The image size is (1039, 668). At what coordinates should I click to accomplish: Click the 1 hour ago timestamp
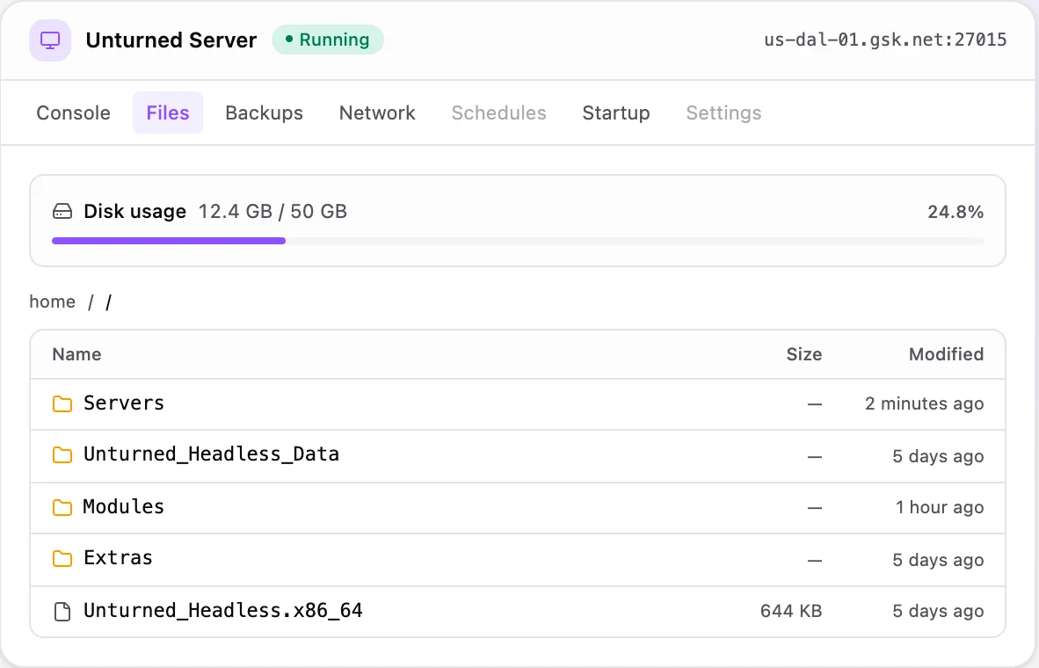940,508
